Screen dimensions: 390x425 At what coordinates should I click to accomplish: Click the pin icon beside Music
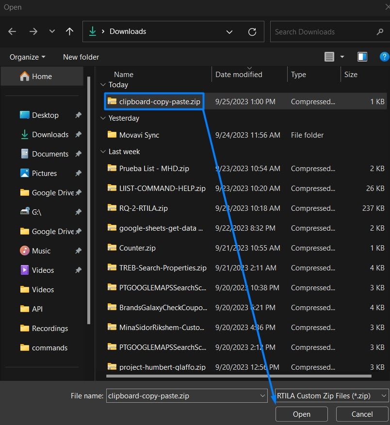point(78,251)
